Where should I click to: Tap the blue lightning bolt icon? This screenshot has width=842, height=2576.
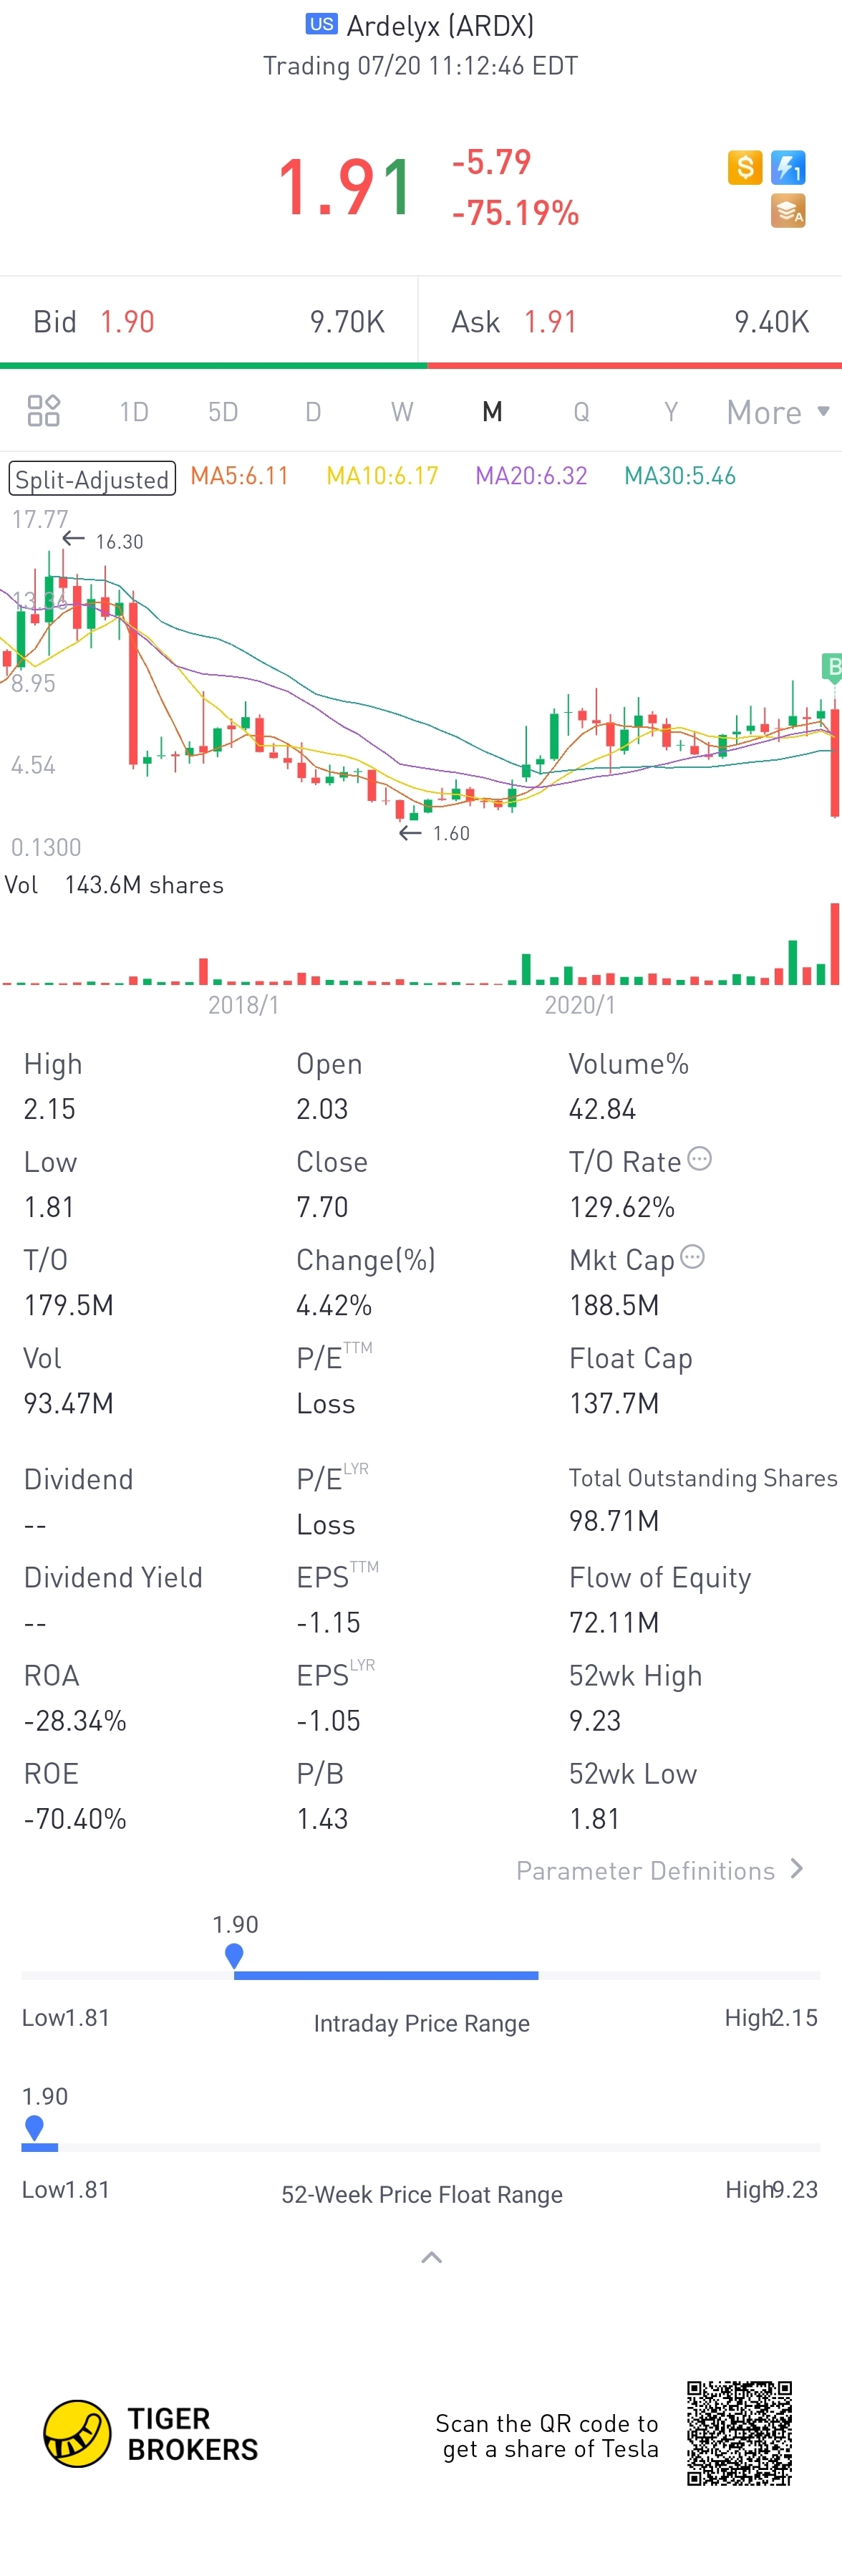click(788, 167)
